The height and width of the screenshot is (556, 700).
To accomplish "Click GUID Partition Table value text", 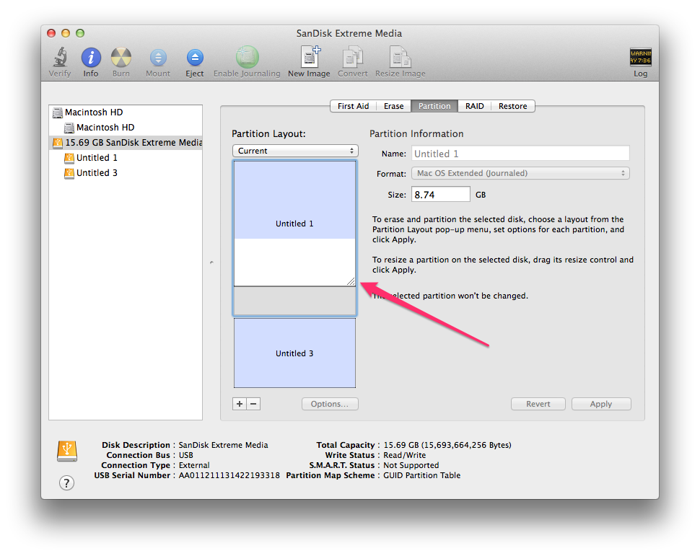I will 422,476.
